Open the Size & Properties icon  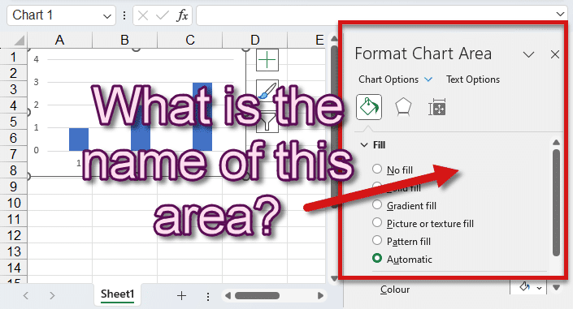coord(437,107)
